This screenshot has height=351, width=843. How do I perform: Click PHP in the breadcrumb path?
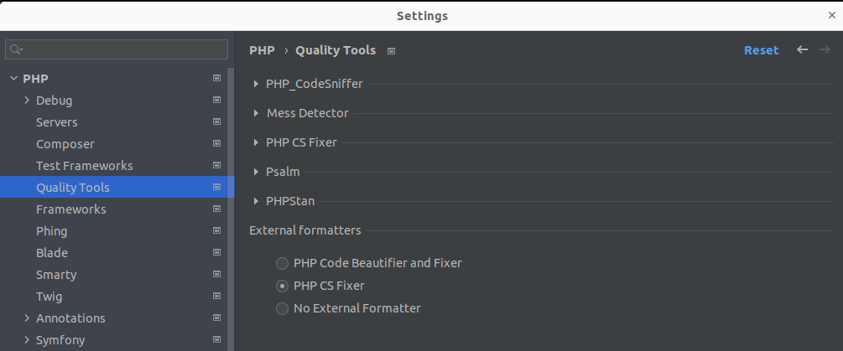pyautogui.click(x=262, y=50)
